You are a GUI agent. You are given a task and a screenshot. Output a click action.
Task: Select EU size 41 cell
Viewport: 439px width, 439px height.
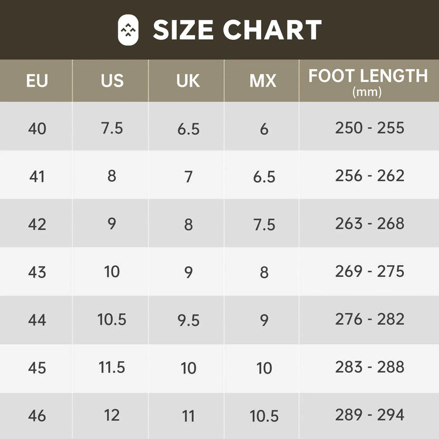pyautogui.click(x=37, y=176)
